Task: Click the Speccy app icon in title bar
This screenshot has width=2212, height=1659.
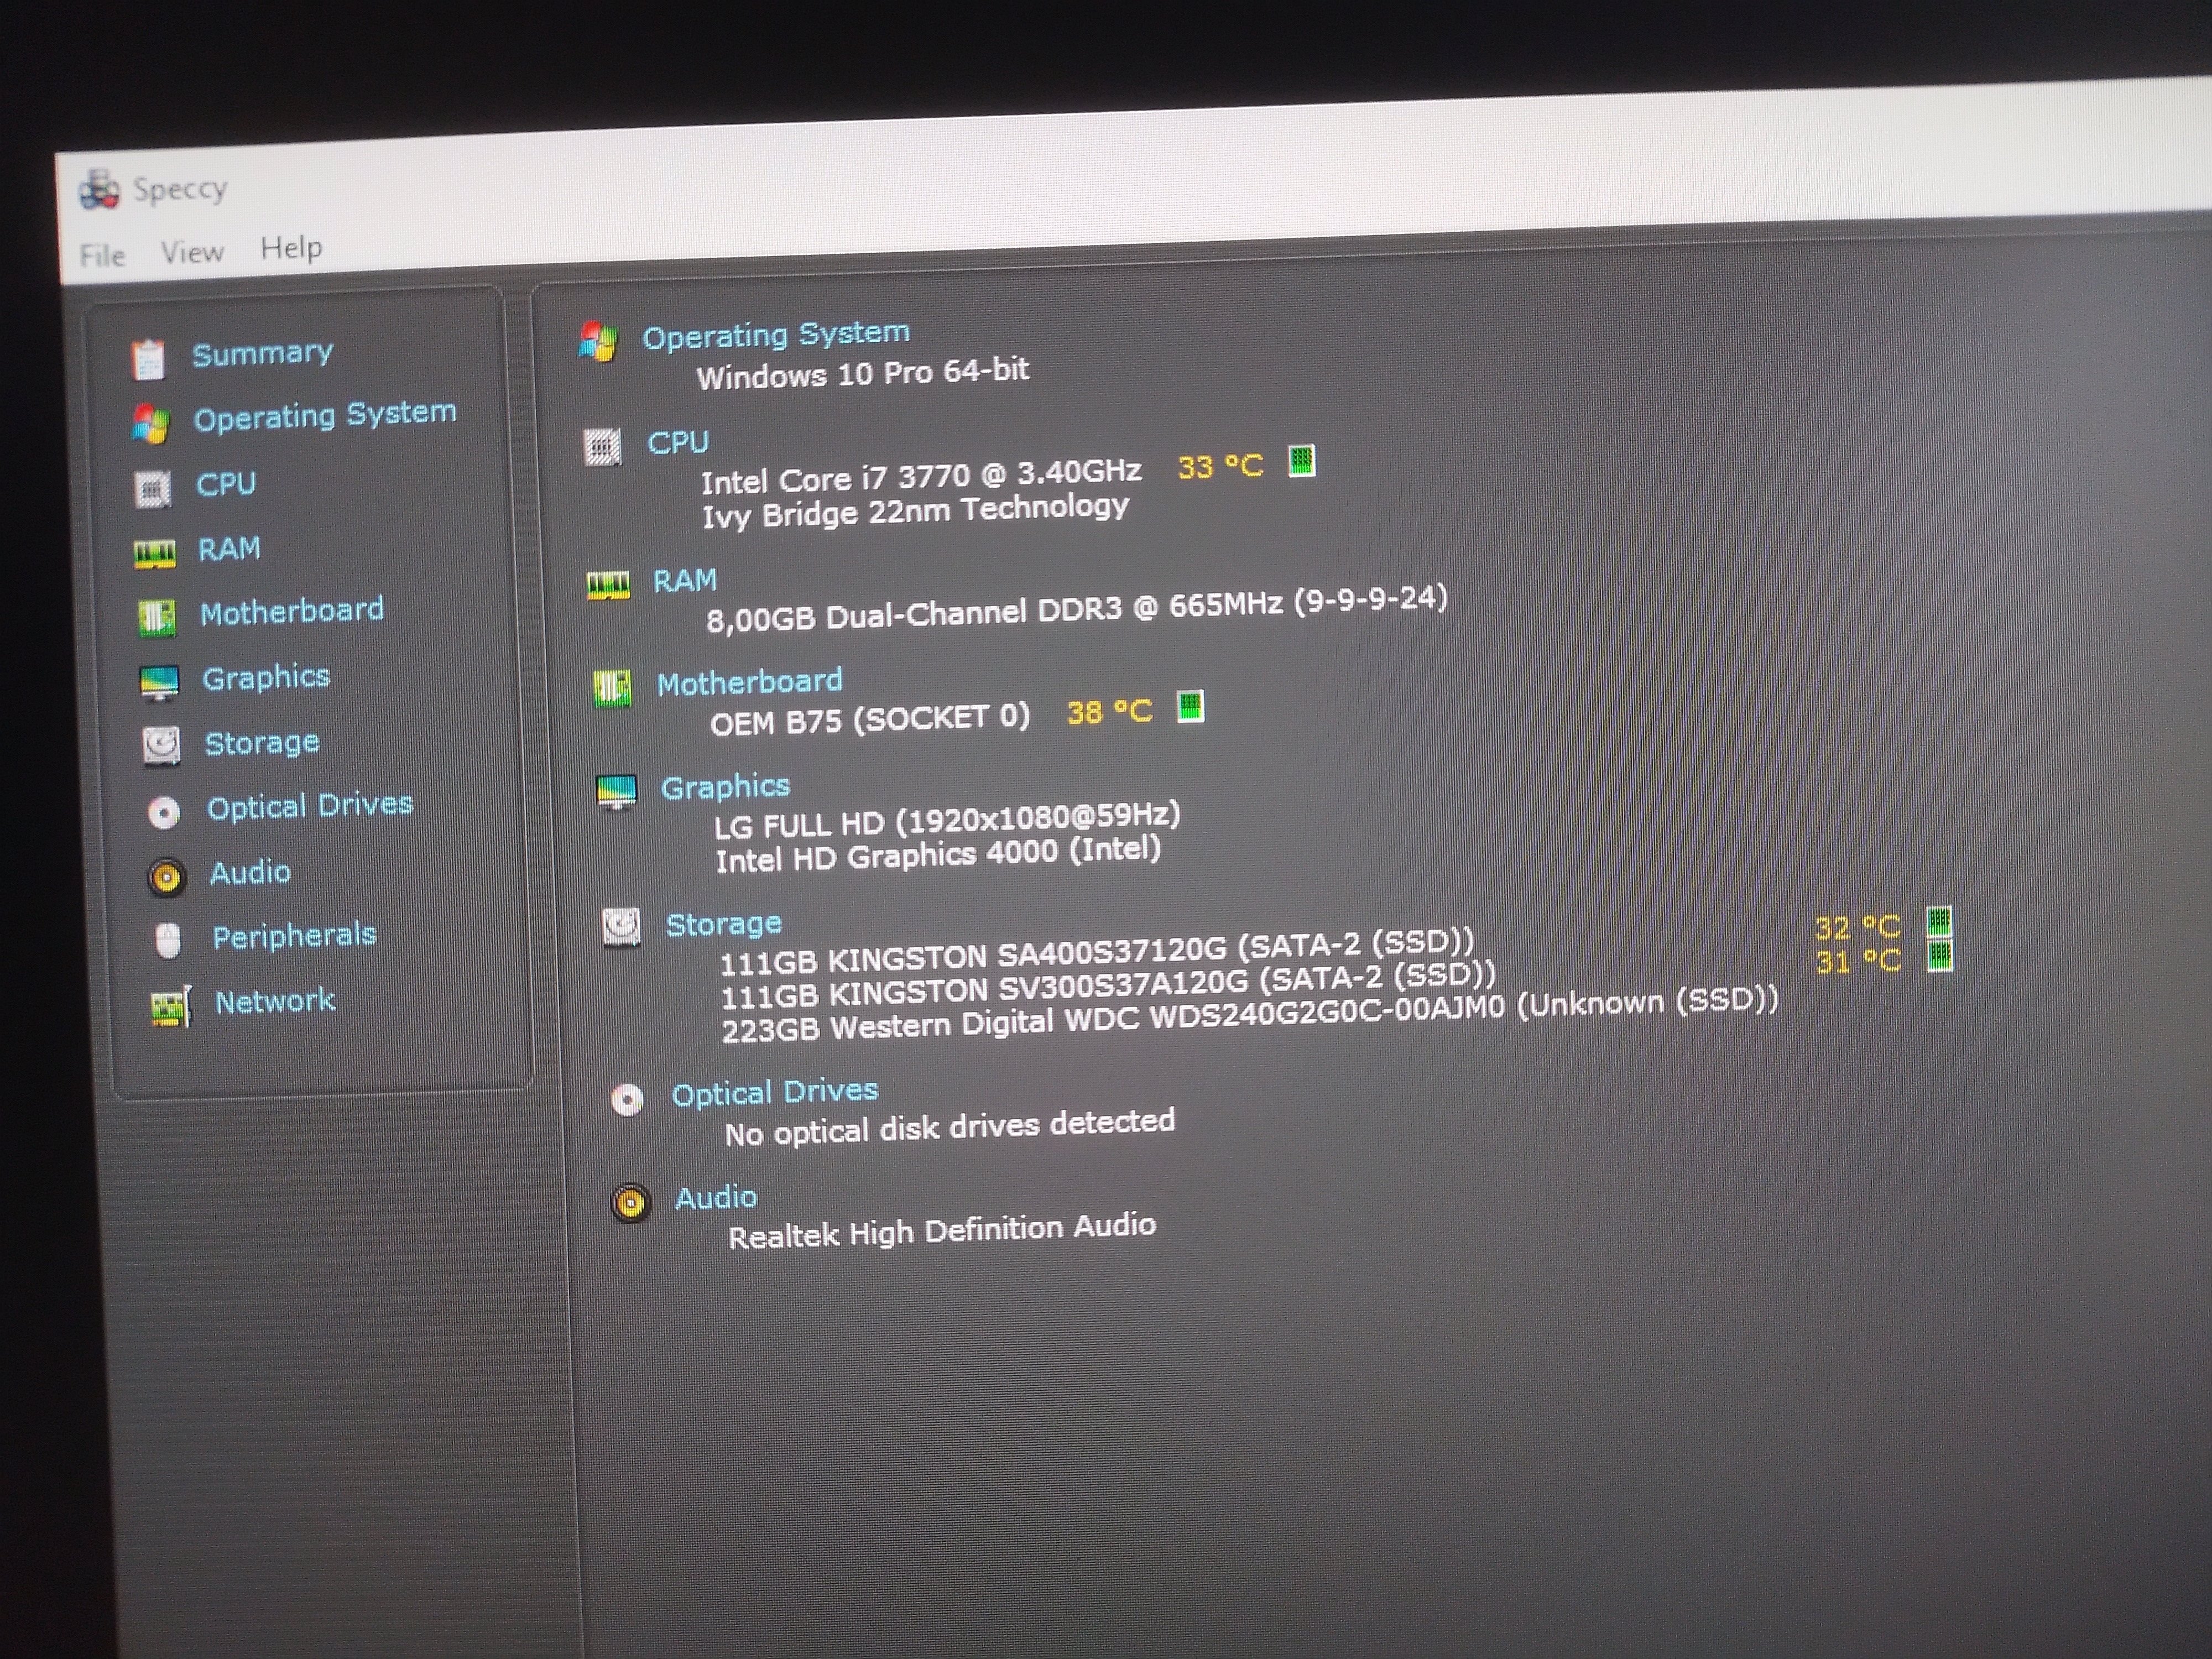Action: coord(99,190)
